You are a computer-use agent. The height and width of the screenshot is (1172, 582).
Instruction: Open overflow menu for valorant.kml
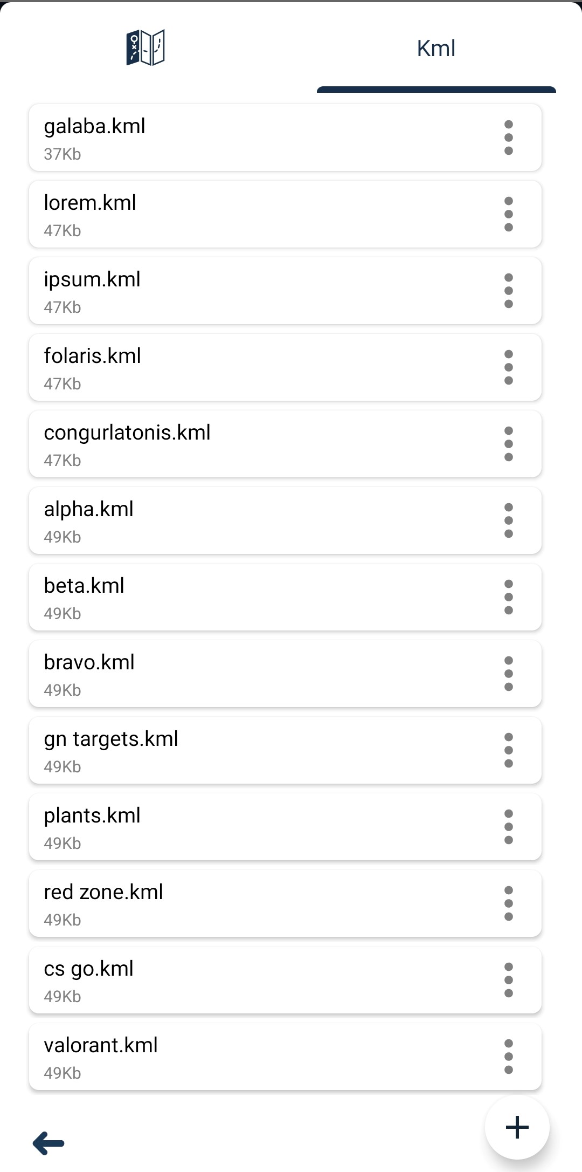click(508, 1057)
